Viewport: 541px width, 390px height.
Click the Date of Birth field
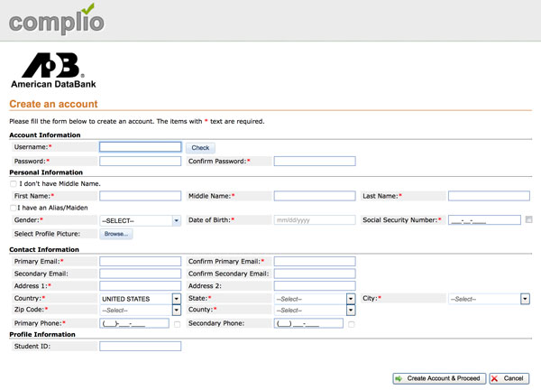[314, 219]
